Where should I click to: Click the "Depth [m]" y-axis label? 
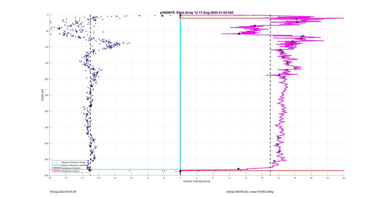42,95
